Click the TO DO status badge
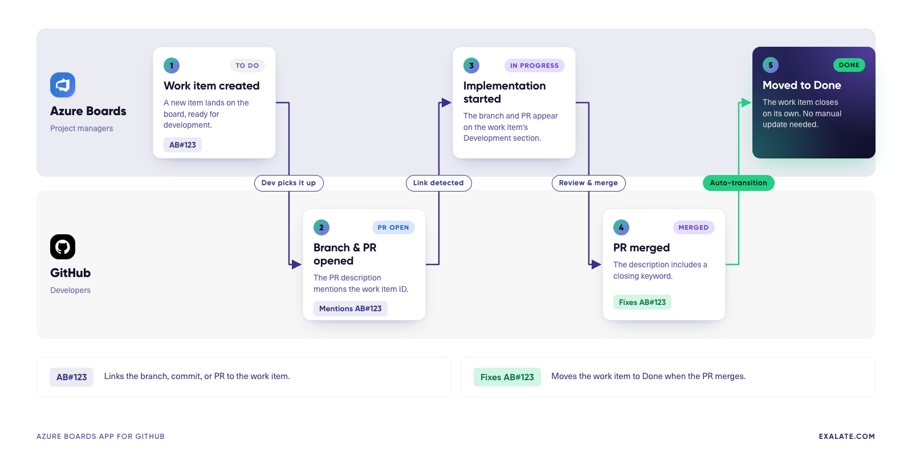 click(247, 66)
